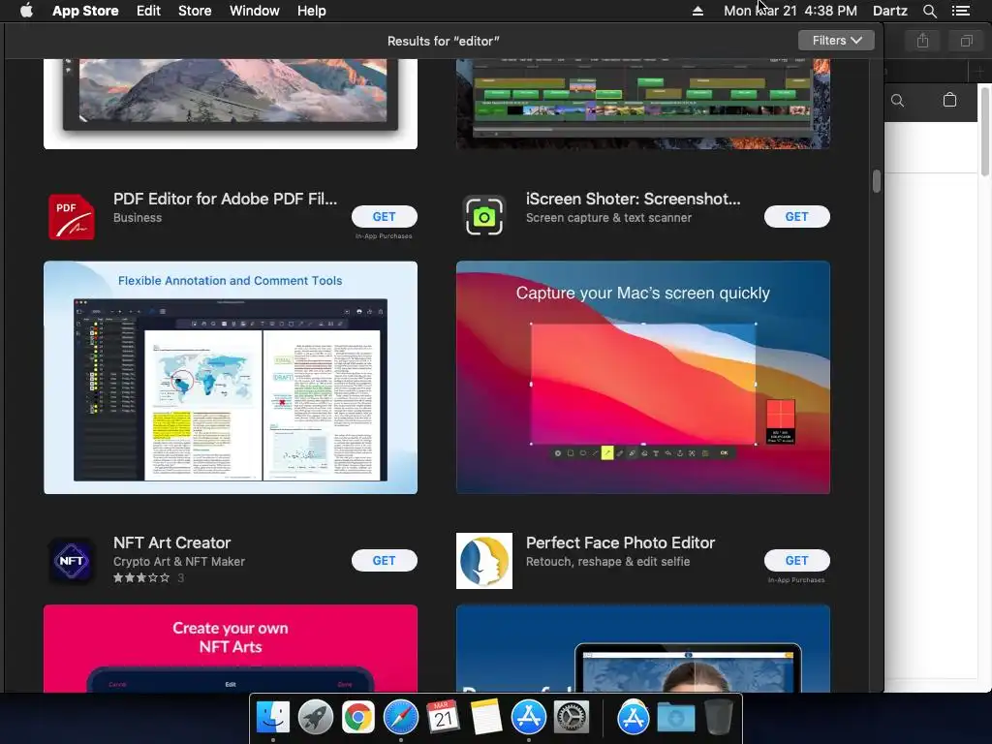Click the Results for "editor" title
Image resolution: width=992 pixels, height=744 pixels.
pos(443,41)
